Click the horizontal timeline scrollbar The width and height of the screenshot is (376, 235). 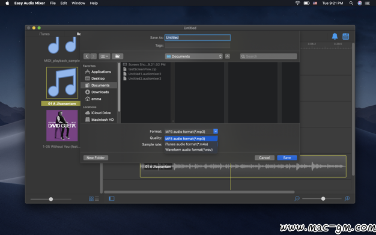tap(199, 192)
